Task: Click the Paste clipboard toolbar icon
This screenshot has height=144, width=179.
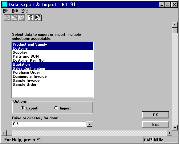Action: point(22,18)
